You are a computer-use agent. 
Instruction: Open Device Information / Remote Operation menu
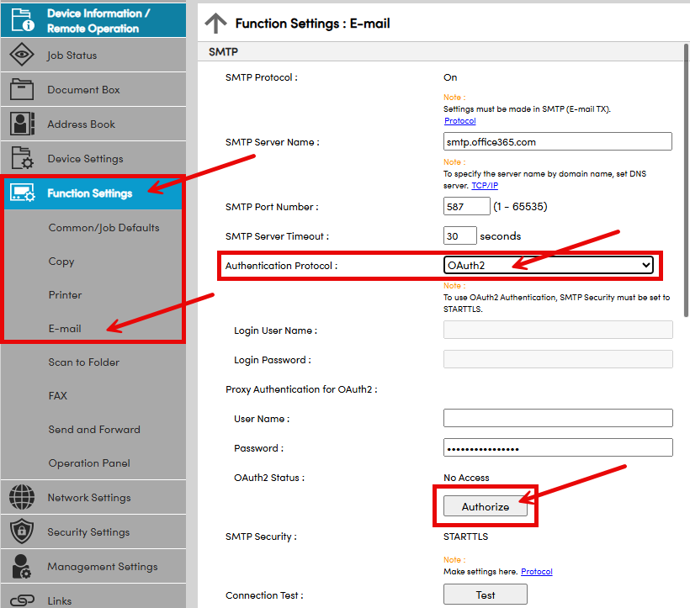pyautogui.click(x=93, y=20)
